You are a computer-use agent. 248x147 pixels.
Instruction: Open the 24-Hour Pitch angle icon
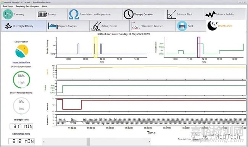pos(171,15)
